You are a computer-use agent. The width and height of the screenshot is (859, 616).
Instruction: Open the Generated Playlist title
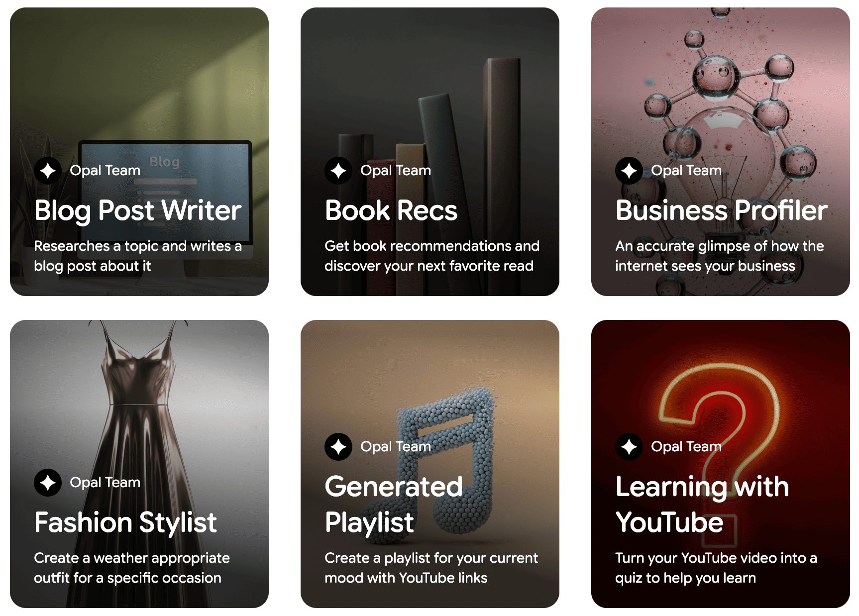[x=394, y=505]
